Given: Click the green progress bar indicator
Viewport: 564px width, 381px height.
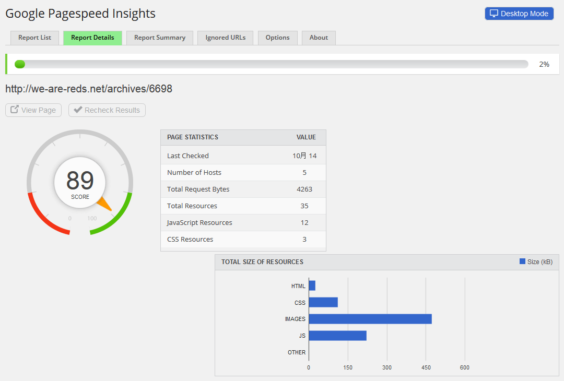Looking at the screenshot, I should (20, 64).
